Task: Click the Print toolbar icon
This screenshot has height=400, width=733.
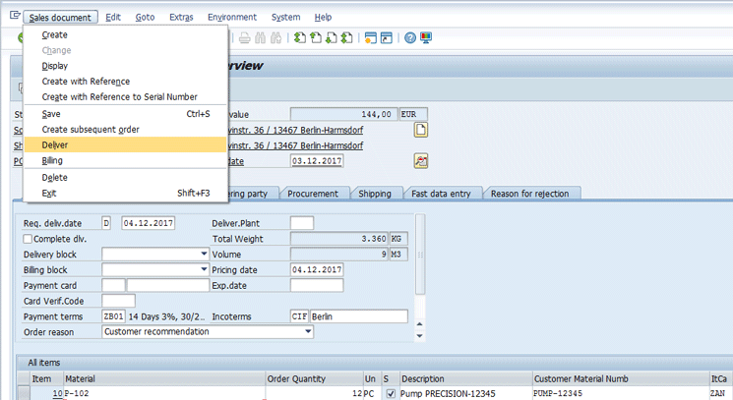Action: [x=244, y=37]
